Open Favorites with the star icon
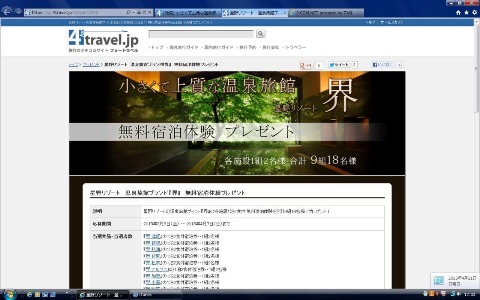 (x=466, y=12)
